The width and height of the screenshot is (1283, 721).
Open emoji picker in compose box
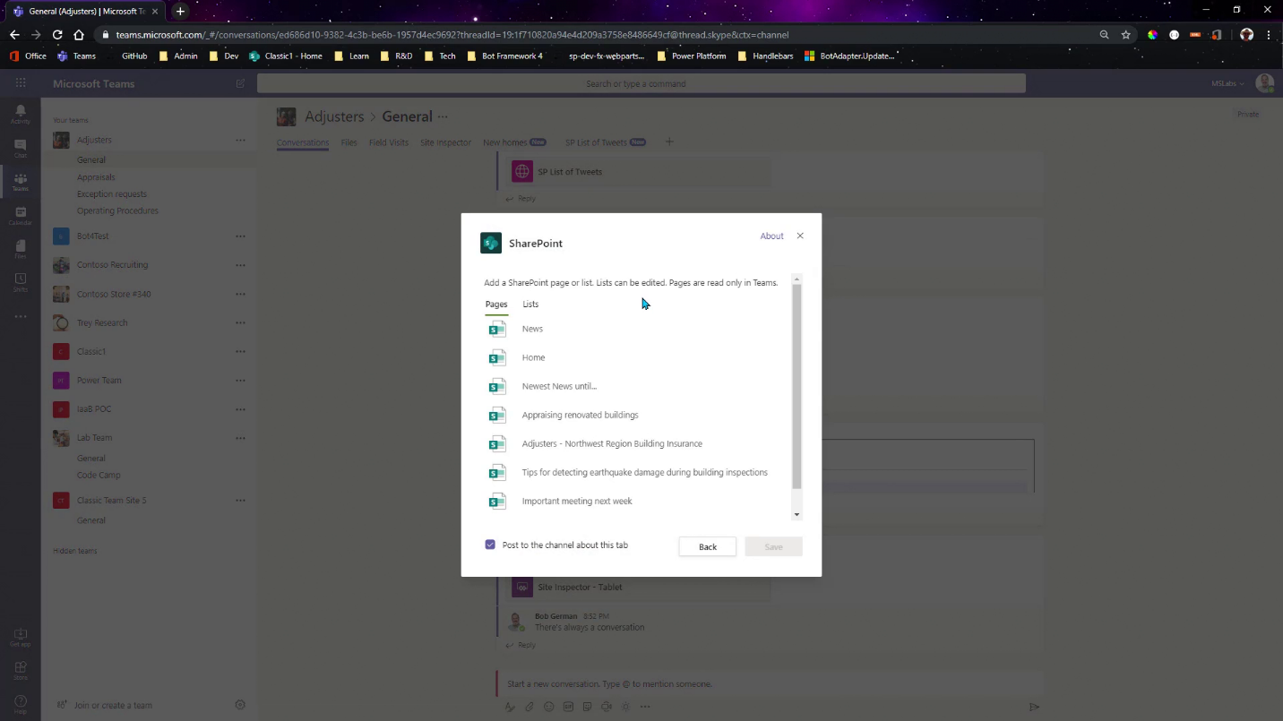point(548,707)
